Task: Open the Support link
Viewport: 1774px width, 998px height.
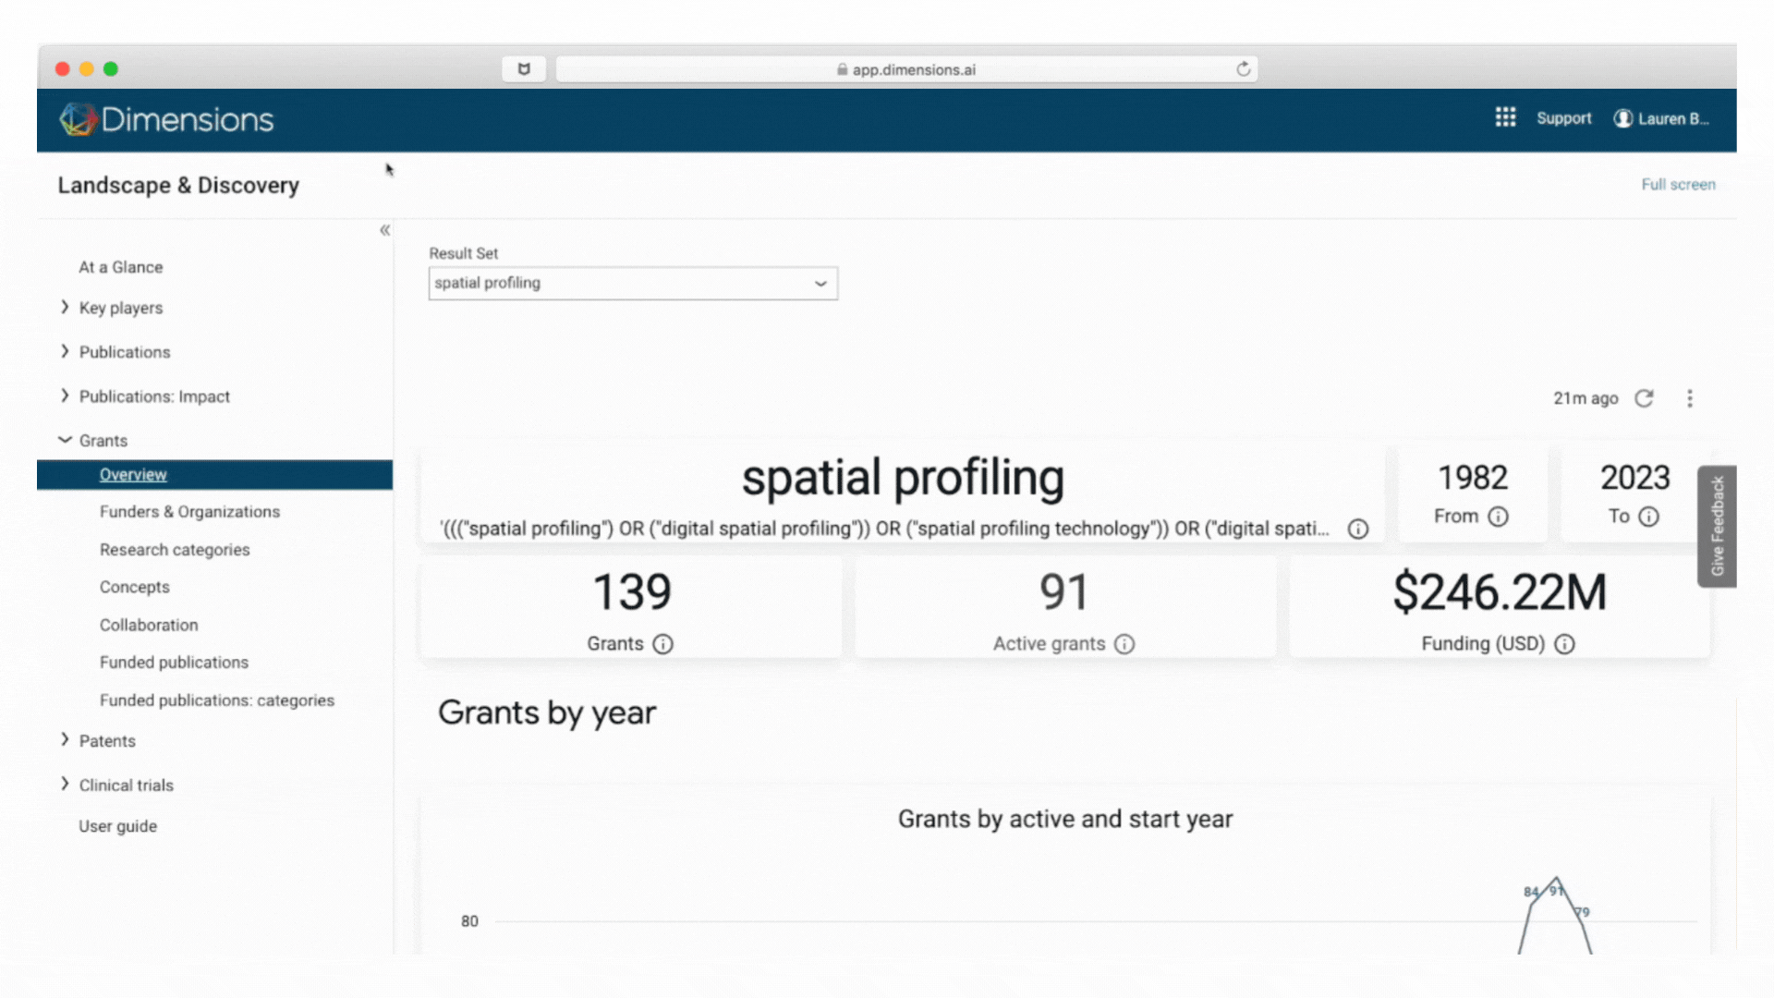Action: click(1563, 118)
